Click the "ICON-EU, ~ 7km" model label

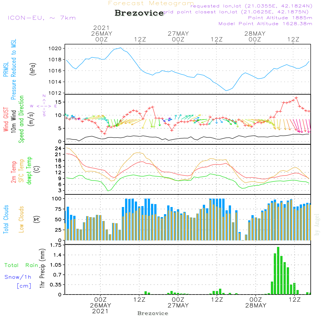(x=42, y=18)
